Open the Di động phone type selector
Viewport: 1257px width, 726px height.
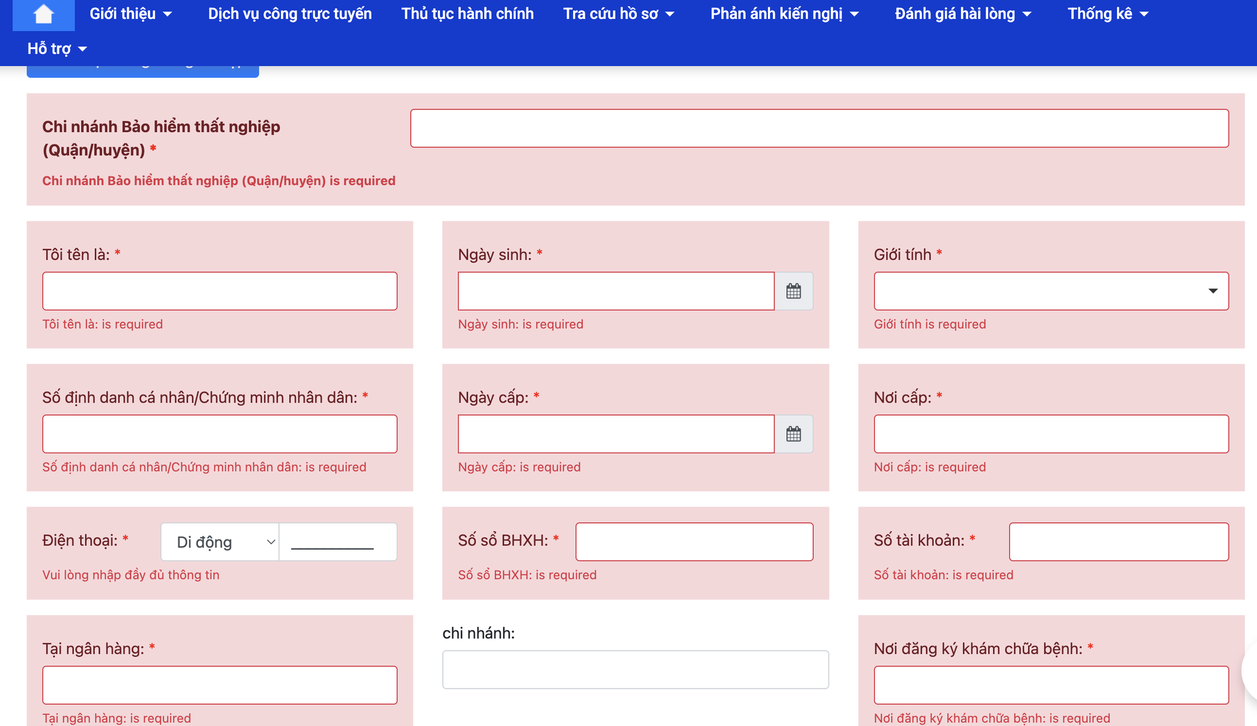click(219, 541)
